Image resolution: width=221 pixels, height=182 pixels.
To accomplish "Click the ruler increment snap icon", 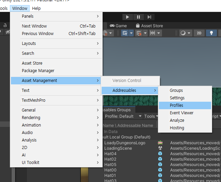I will click(153, 33).
